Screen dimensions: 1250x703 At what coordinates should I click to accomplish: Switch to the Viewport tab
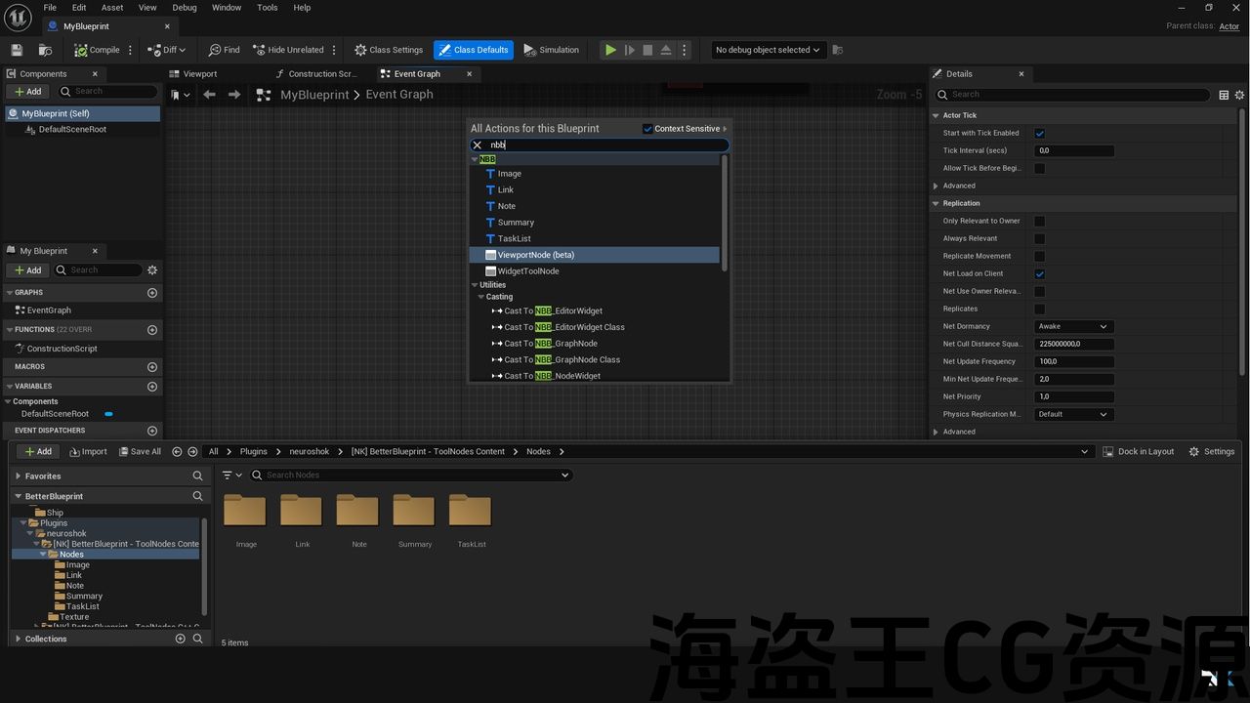(x=200, y=74)
